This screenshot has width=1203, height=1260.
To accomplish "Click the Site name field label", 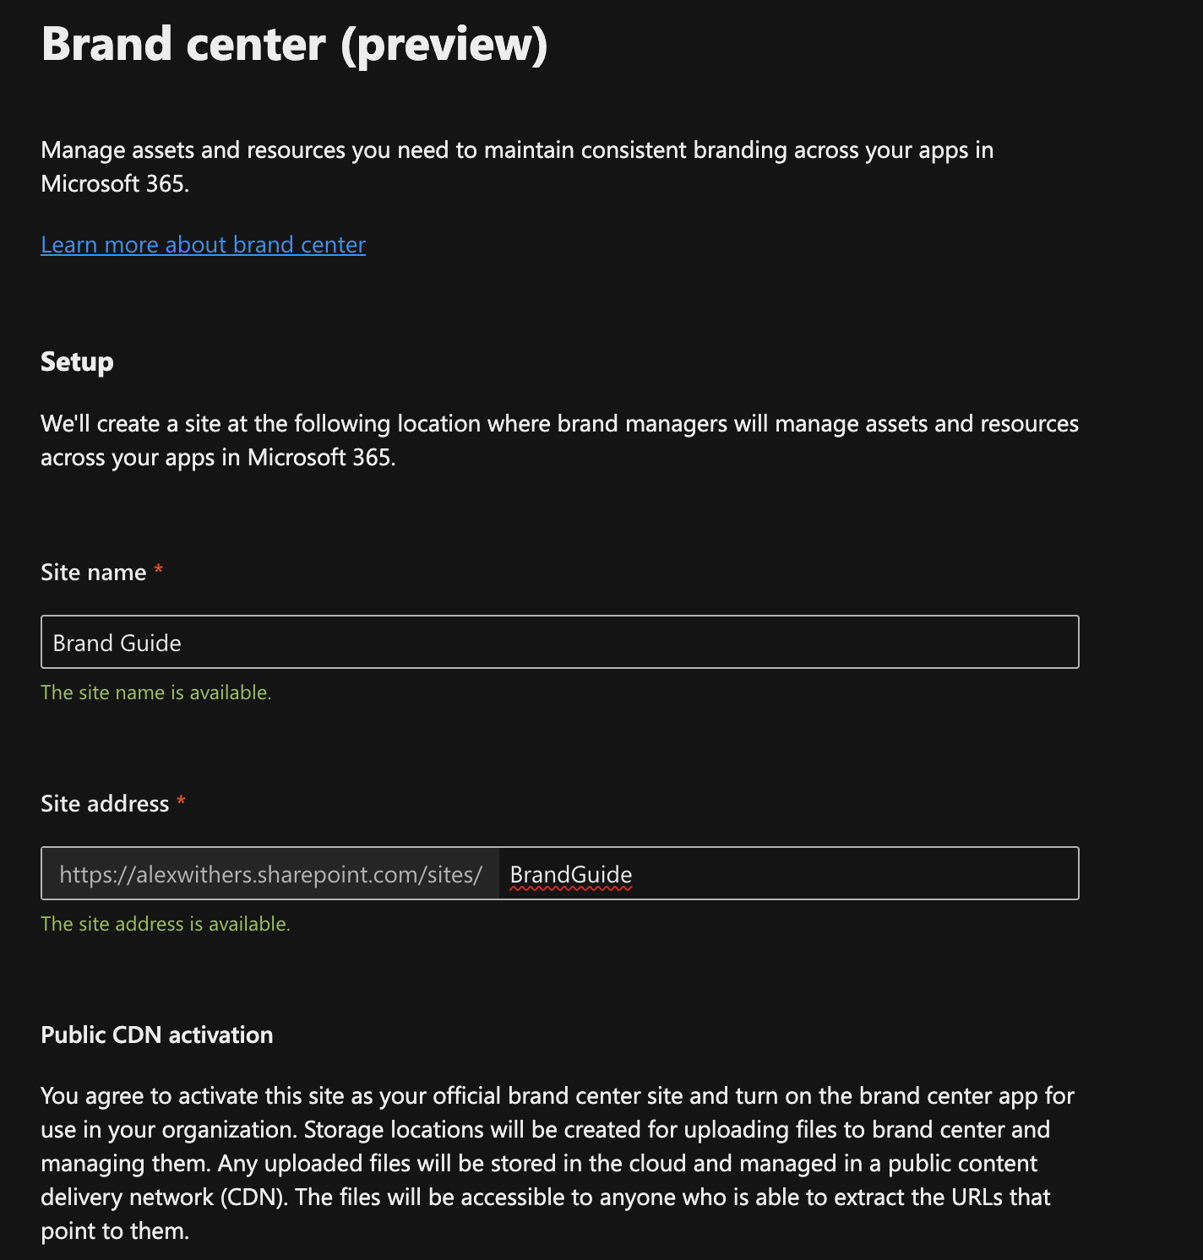I will tap(93, 572).
